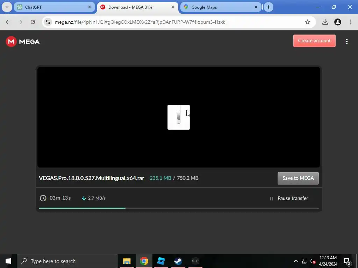Screen dimensions: 358x268
Task: Click the 2.7 MB/s speed text
Action: pyautogui.click(x=97, y=198)
